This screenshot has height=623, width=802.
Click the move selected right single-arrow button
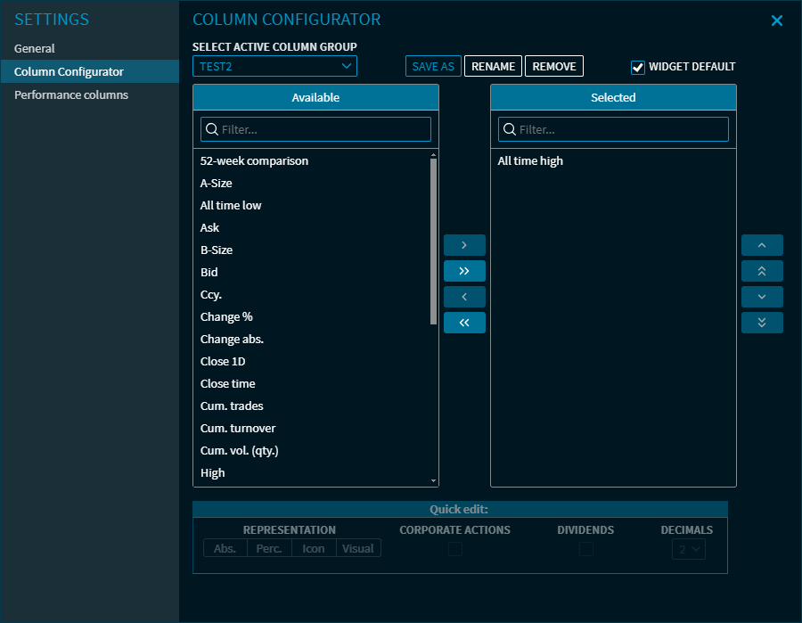[x=464, y=245]
